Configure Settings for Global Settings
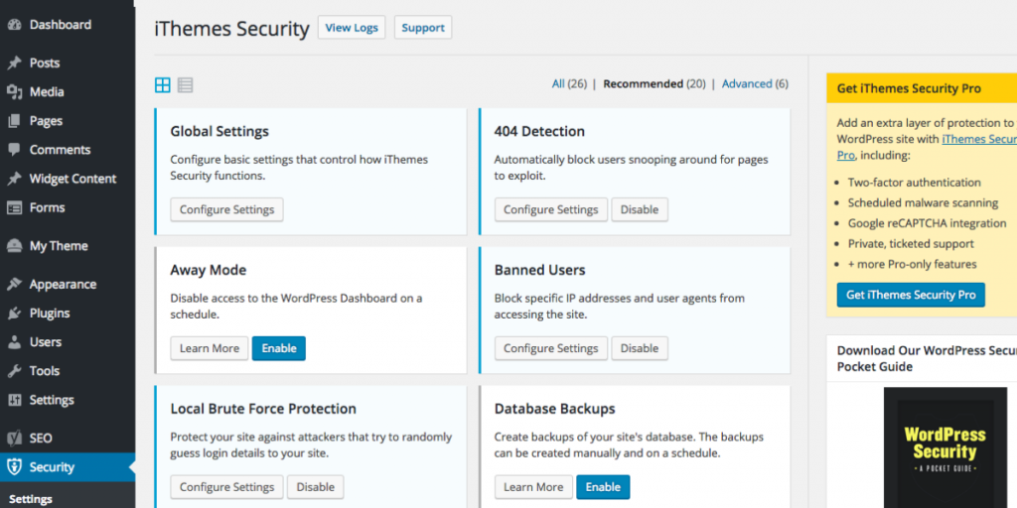 [227, 210]
